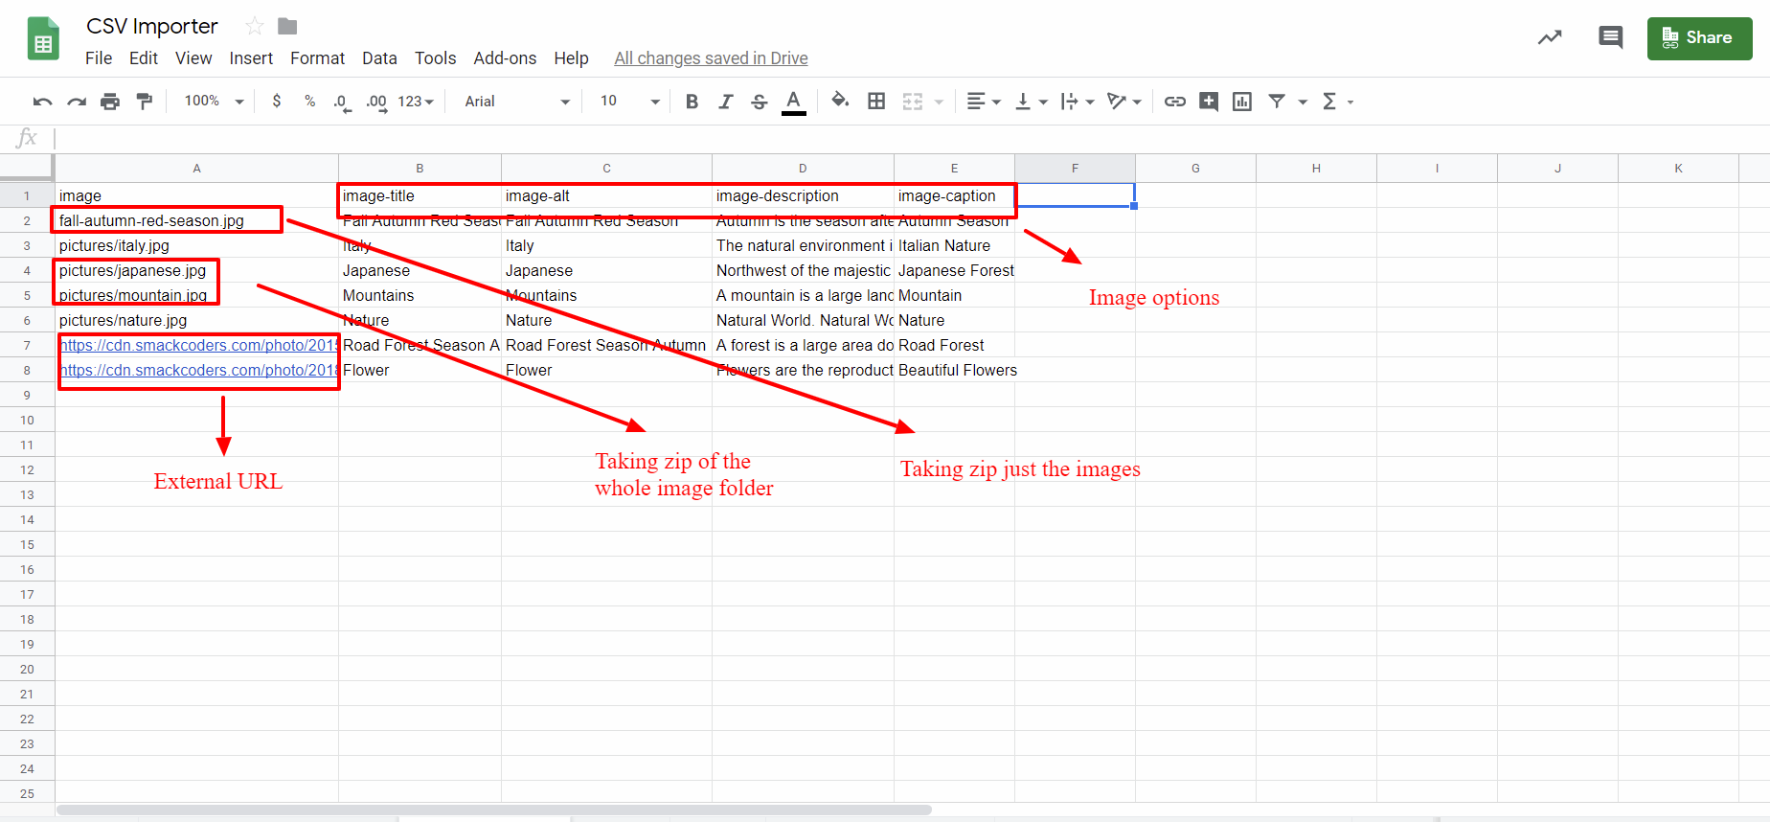Image resolution: width=1770 pixels, height=822 pixels.
Task: Toggle strikethrough formatting
Action: click(x=759, y=102)
